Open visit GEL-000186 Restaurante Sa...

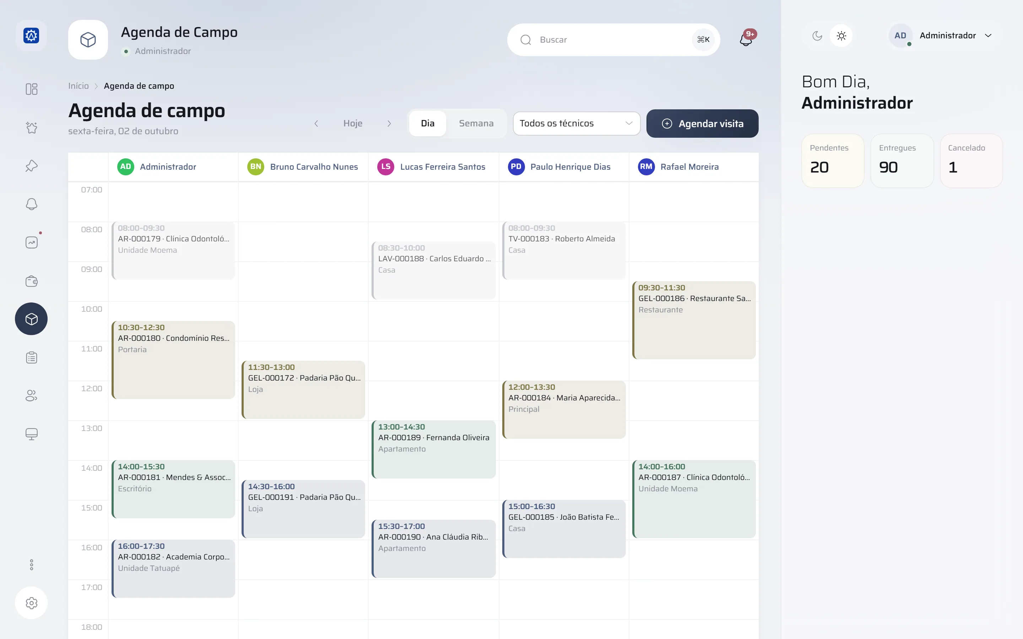click(694, 320)
